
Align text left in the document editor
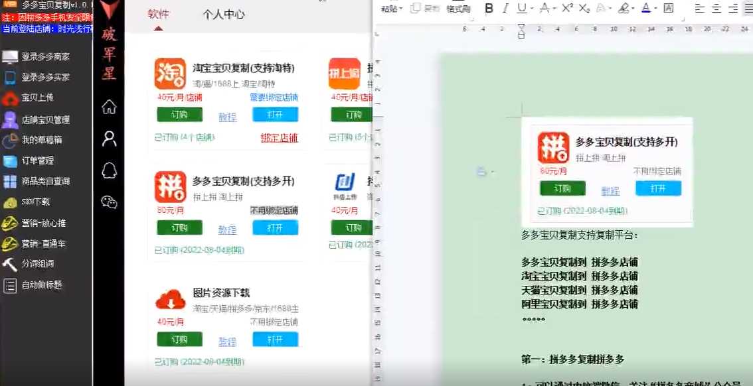(700, 8)
